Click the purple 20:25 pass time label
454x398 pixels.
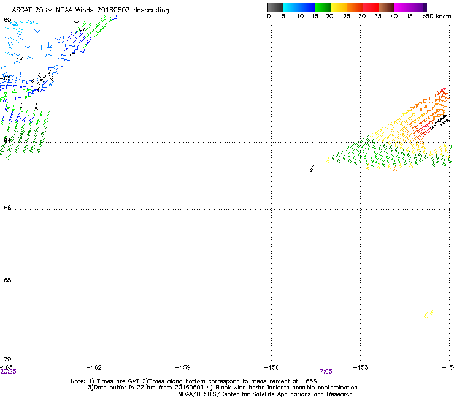point(8,372)
